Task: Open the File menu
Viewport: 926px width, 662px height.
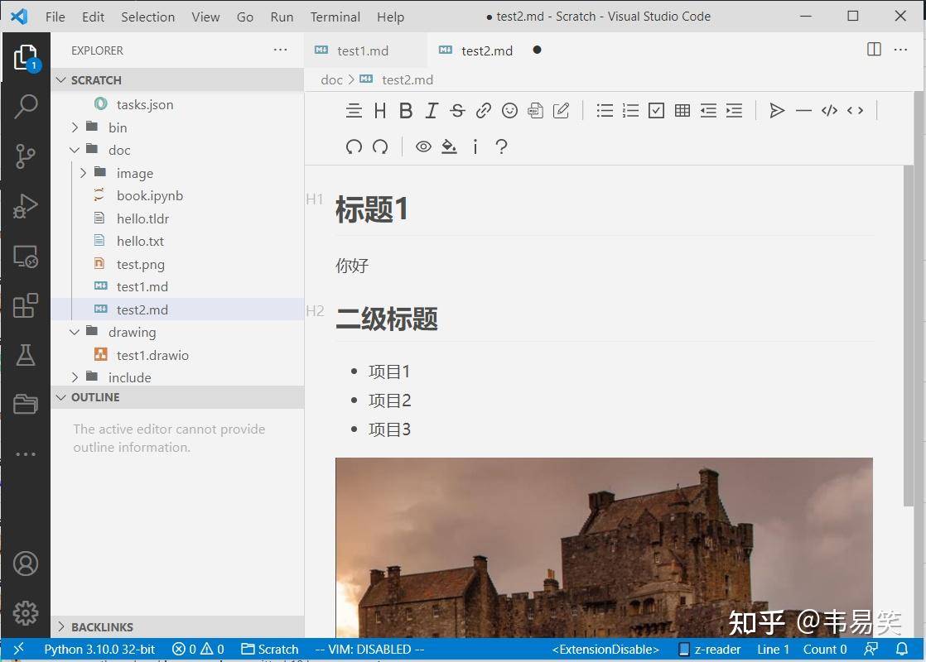Action: tap(55, 17)
